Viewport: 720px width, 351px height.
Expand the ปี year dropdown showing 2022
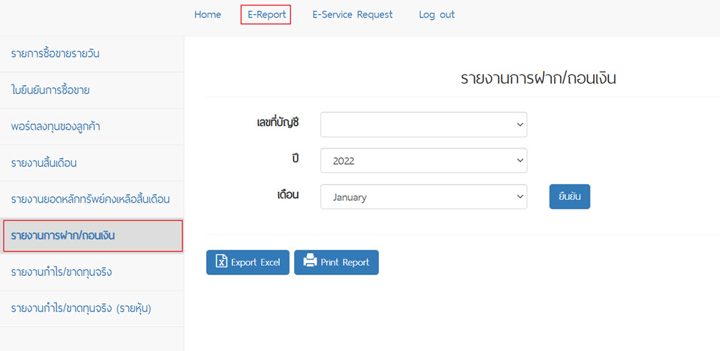pyautogui.click(x=423, y=160)
